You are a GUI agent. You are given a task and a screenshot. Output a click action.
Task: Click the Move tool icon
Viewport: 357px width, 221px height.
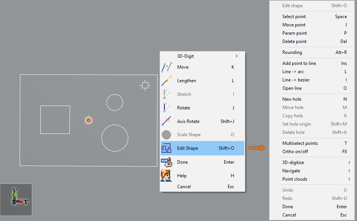point(166,67)
